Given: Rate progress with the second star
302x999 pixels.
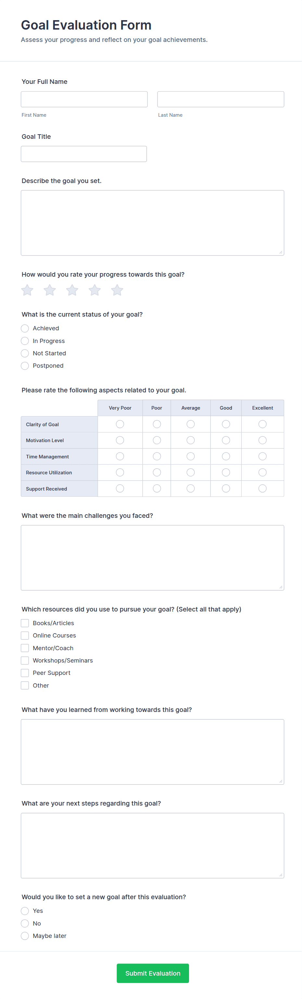Looking at the screenshot, I should coord(50,290).
